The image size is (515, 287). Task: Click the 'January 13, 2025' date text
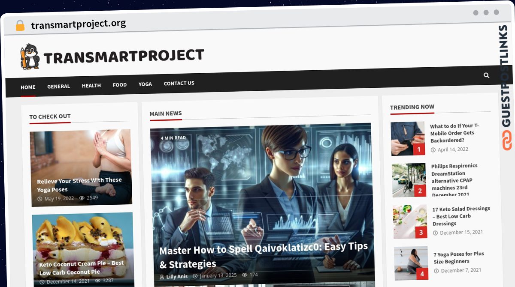click(218, 276)
